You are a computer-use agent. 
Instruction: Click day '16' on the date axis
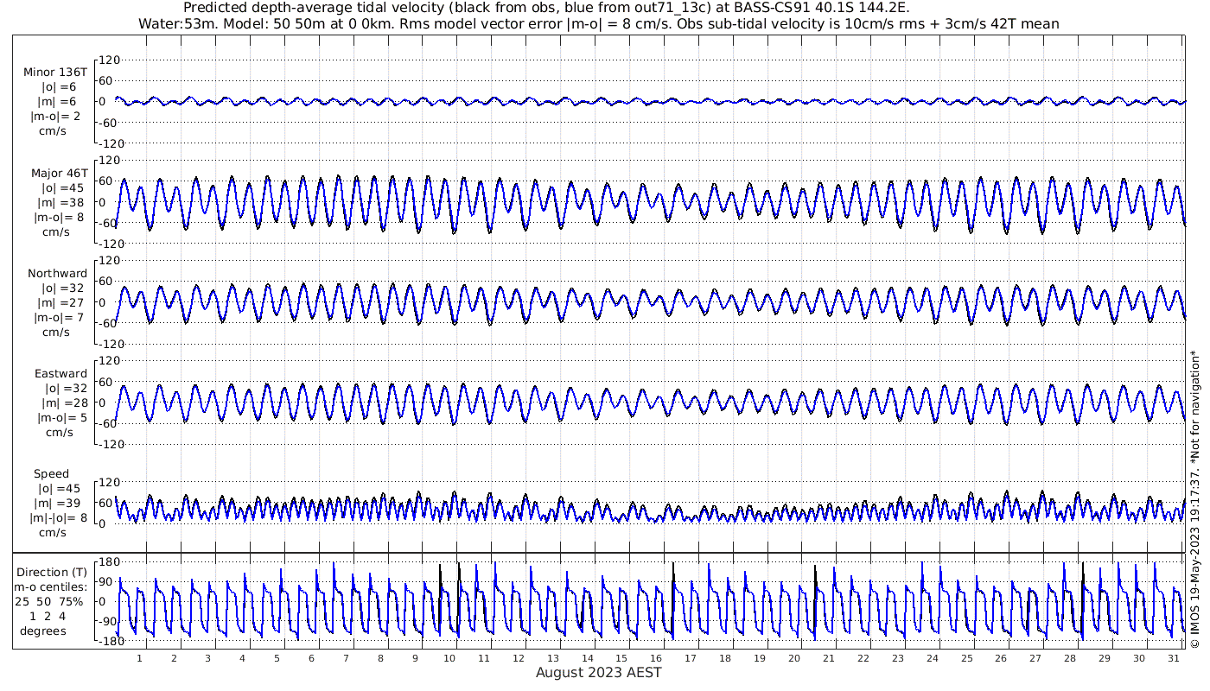[x=656, y=658]
